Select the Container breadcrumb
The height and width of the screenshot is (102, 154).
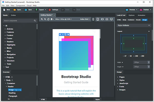pyautogui.click(x=131, y=20)
